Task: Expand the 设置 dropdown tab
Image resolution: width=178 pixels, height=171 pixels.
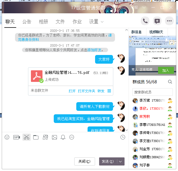Action: click(x=96, y=22)
